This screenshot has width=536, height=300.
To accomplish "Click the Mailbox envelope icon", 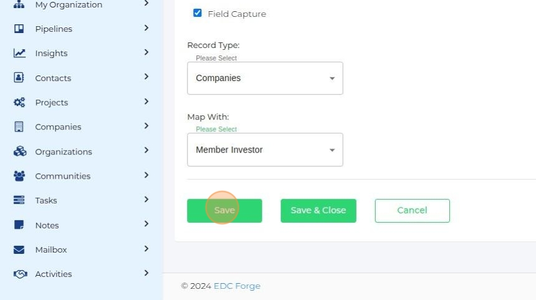I will [19, 250].
